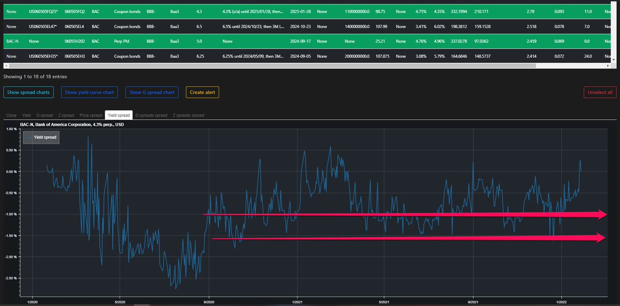Open the G spreads spread tab
Viewport: 620px width, 306px height.
point(151,115)
